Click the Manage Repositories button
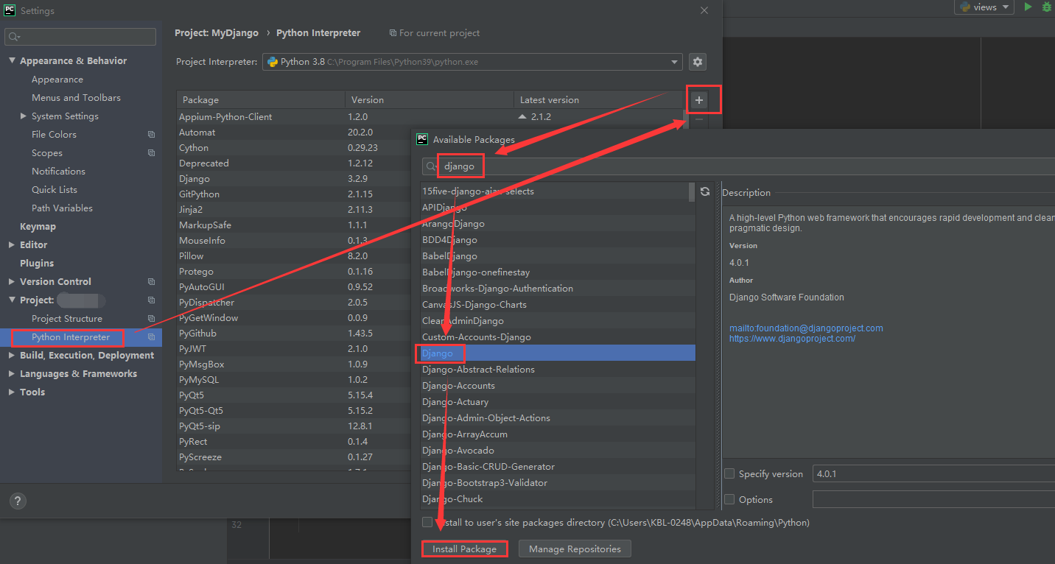The height and width of the screenshot is (564, 1055). [575, 549]
